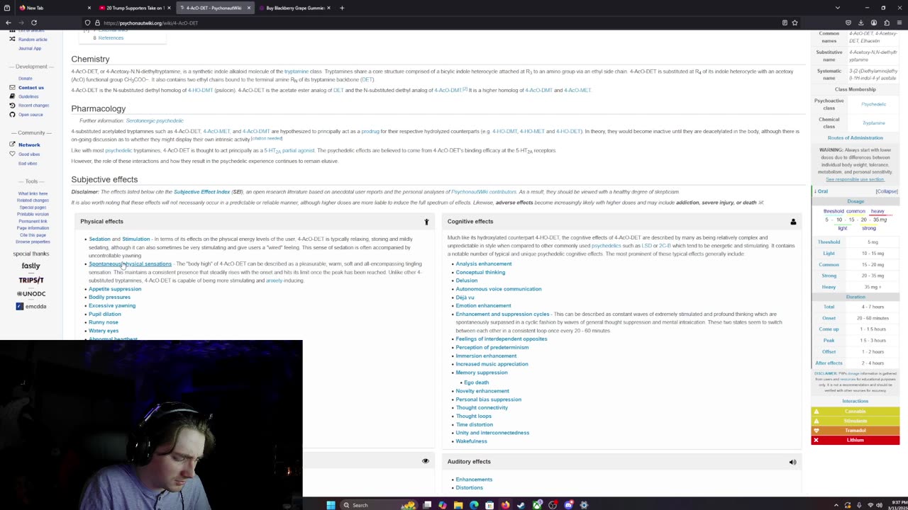Click the Open source GitHub icon

[12, 114]
